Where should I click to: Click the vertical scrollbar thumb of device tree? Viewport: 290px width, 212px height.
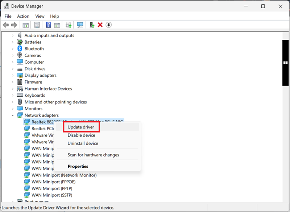point(285,63)
